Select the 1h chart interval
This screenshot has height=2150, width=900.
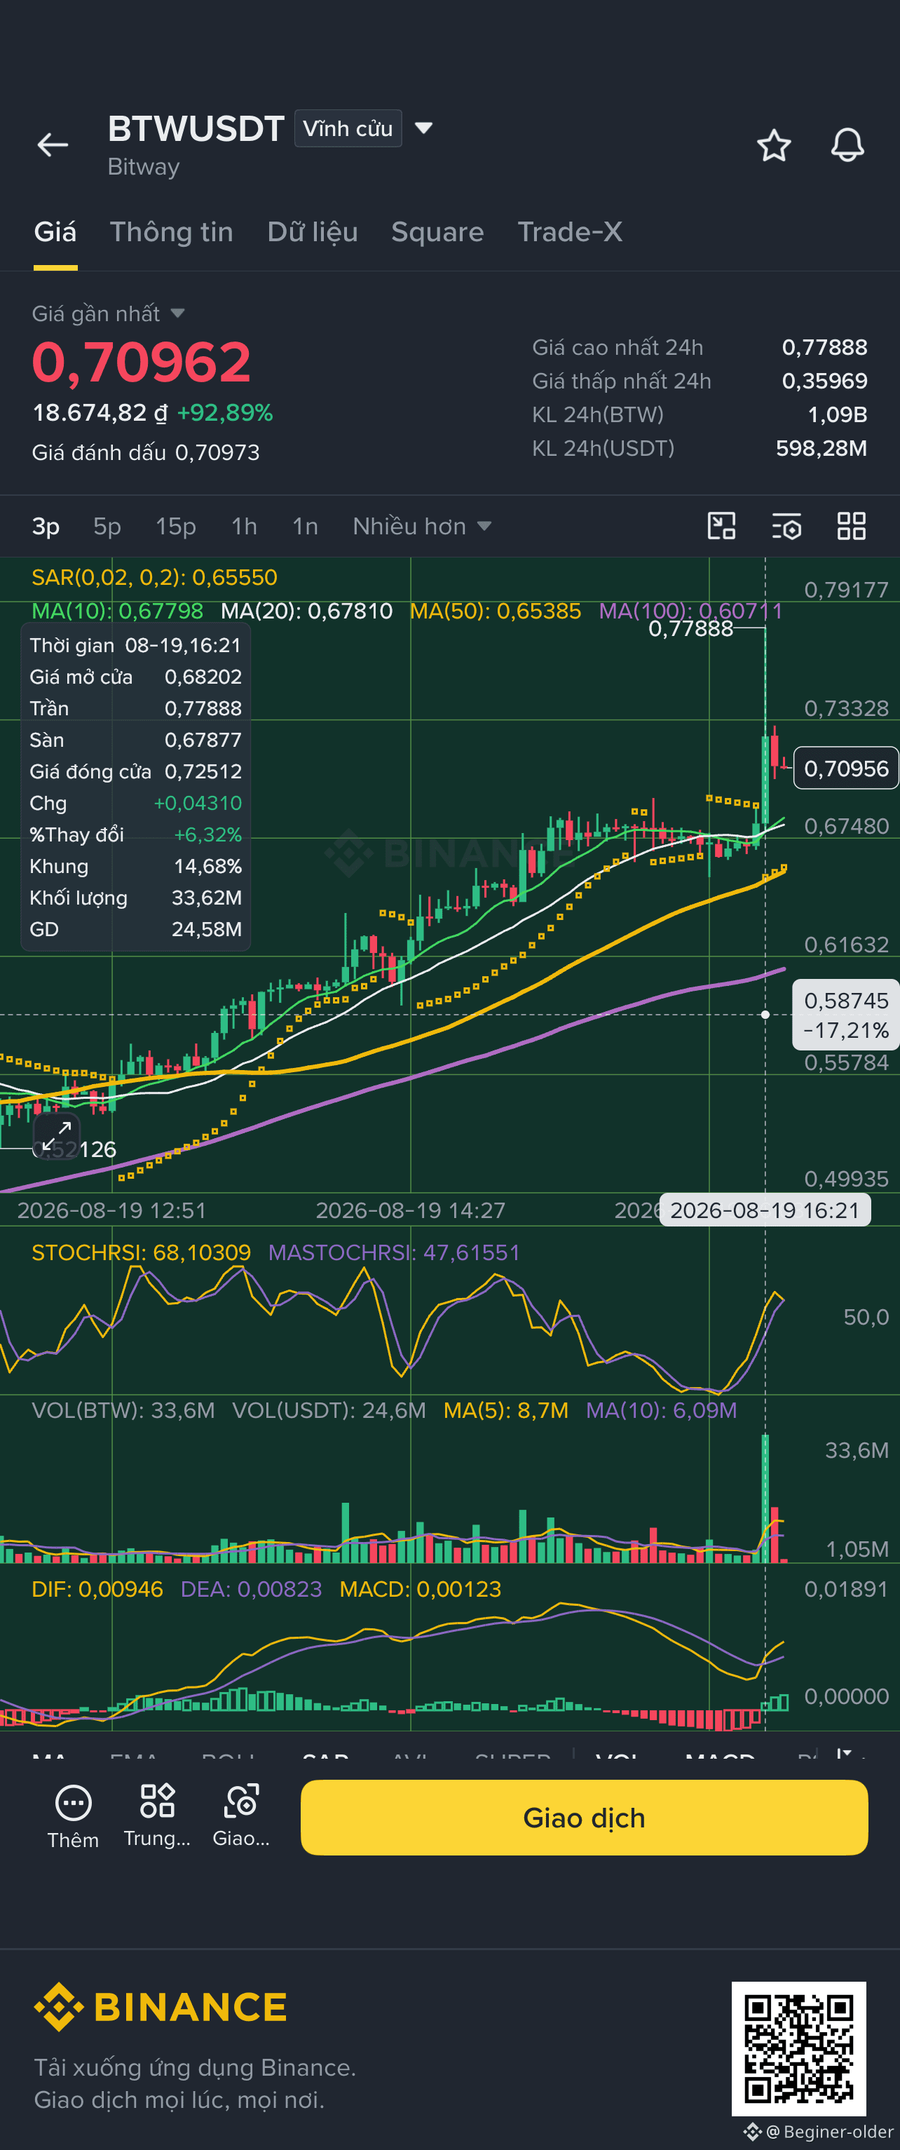click(243, 527)
